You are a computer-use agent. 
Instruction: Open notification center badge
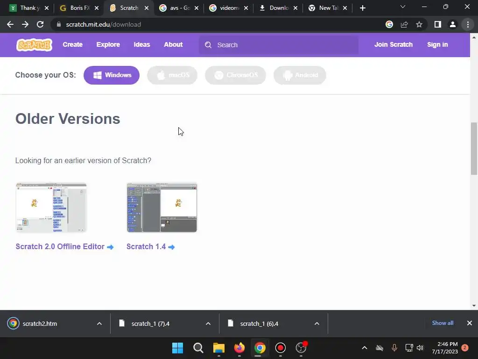click(x=465, y=348)
